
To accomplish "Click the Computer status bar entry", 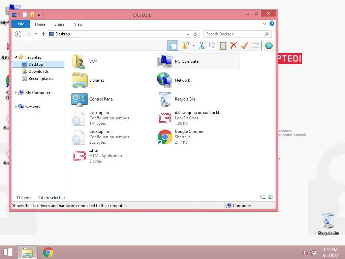I will (239, 206).
